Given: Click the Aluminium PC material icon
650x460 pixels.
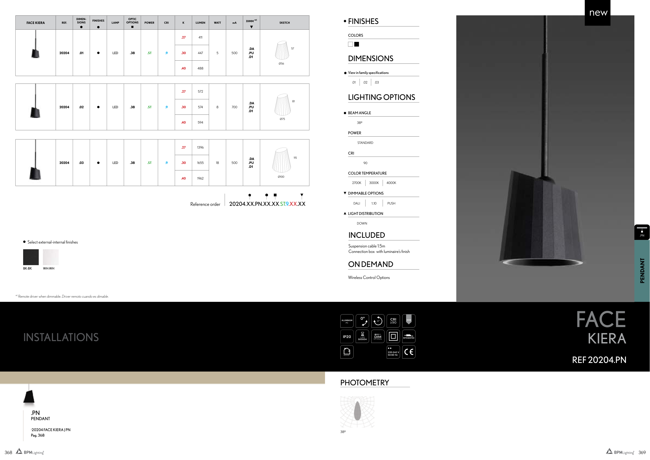Looking at the screenshot, I should [347, 321].
